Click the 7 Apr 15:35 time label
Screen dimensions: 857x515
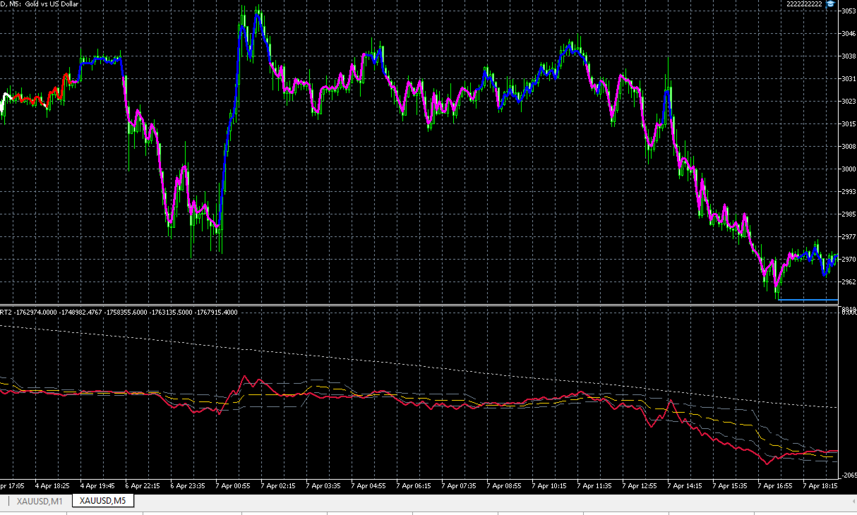729,486
